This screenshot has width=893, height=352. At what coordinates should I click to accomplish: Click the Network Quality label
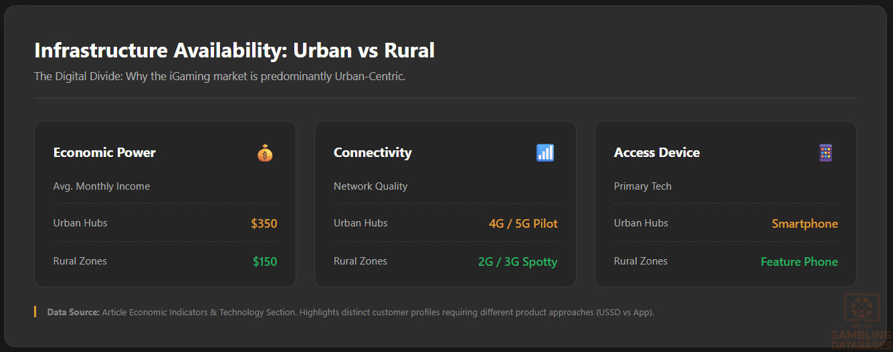[x=371, y=186]
